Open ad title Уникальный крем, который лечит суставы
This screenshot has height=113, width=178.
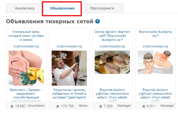(x=26, y=36)
